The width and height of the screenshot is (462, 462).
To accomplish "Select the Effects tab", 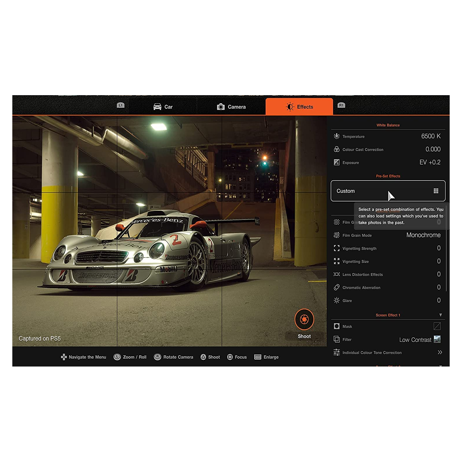I will coord(299,107).
